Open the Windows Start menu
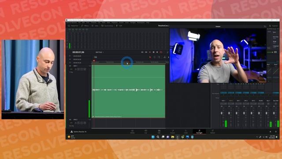282x159 pixels. [x=153, y=137]
